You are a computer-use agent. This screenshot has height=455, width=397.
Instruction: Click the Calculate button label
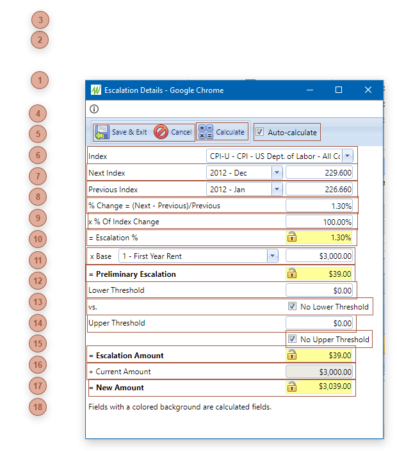(x=231, y=132)
